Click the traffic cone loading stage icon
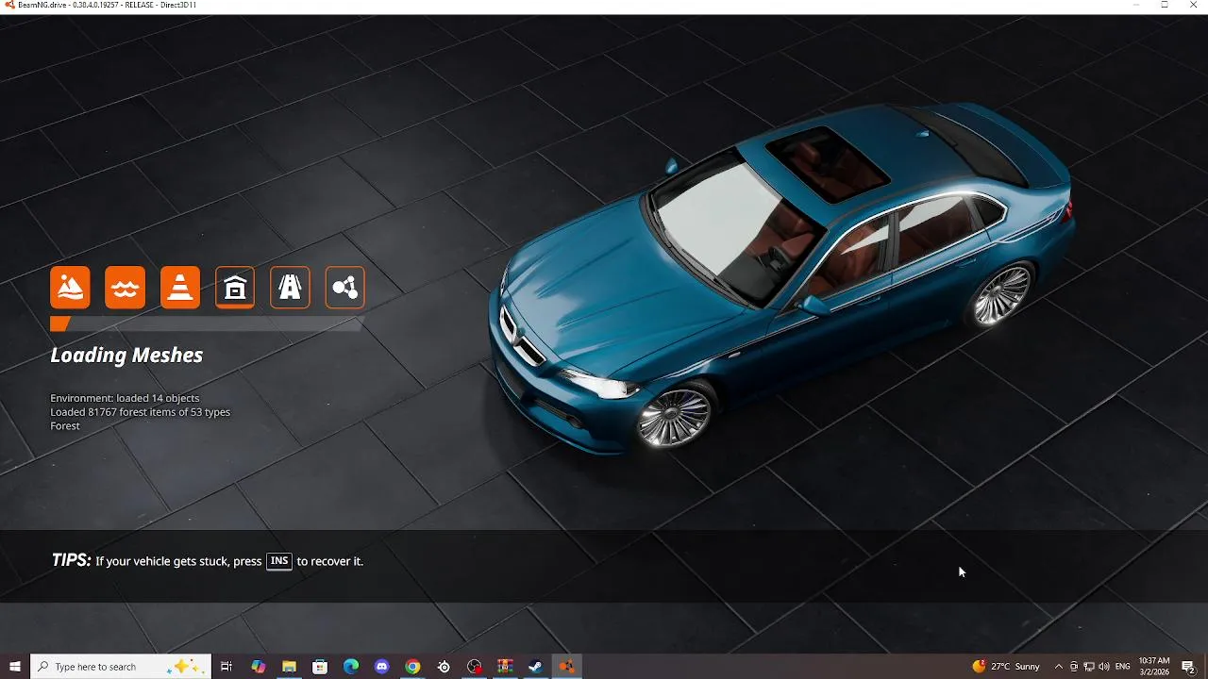1208x679 pixels. pos(180,288)
